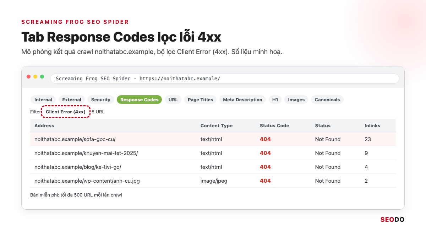This screenshot has height=231, width=426.
Task: Open the Client Error (4xx) filter dropdown
Action: pyautogui.click(x=66, y=112)
